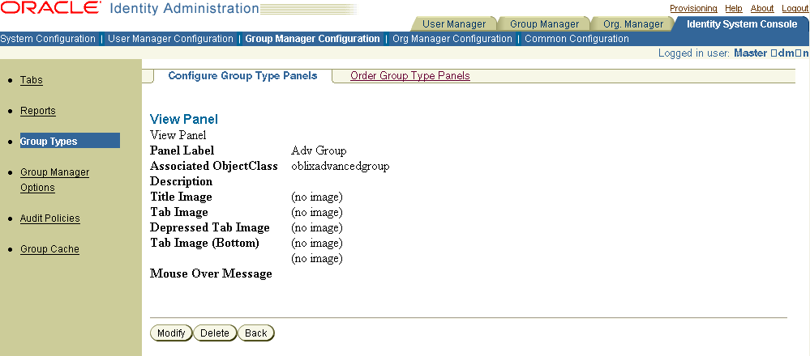Click the oblixadvancedgroup value

[x=341, y=167]
